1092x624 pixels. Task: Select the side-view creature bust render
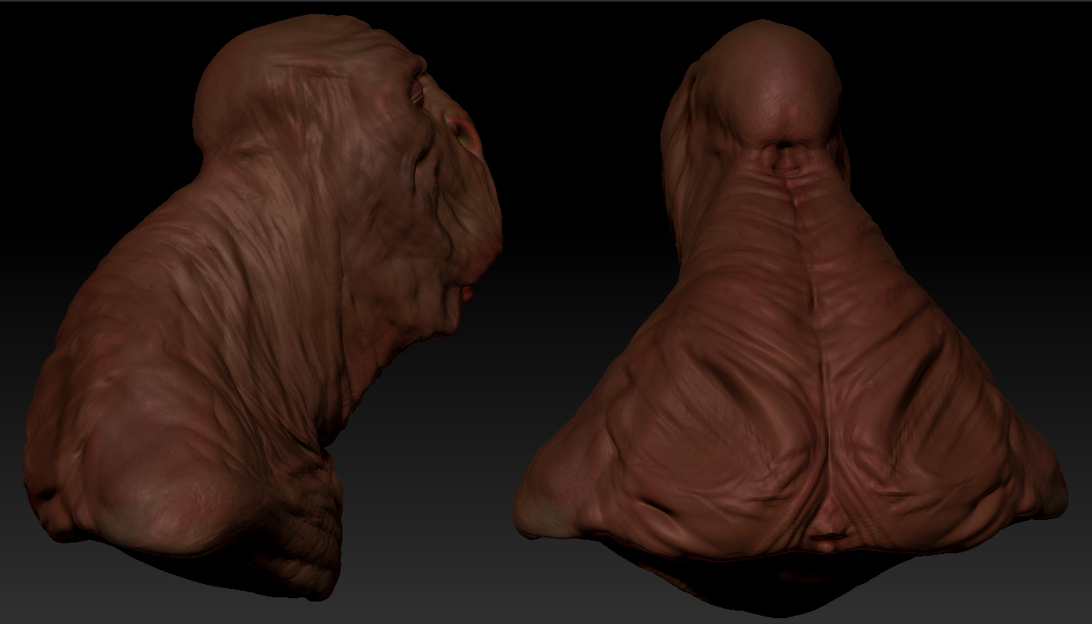pyautogui.click(x=262, y=306)
